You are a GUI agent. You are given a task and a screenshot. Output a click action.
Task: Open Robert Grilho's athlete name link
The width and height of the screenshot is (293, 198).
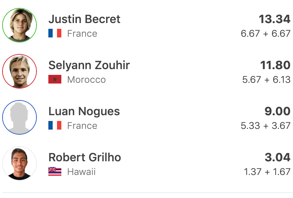(x=85, y=157)
